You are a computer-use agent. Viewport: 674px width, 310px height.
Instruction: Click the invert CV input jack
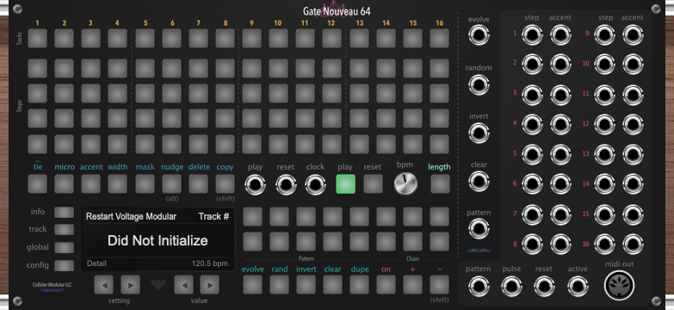click(x=479, y=133)
